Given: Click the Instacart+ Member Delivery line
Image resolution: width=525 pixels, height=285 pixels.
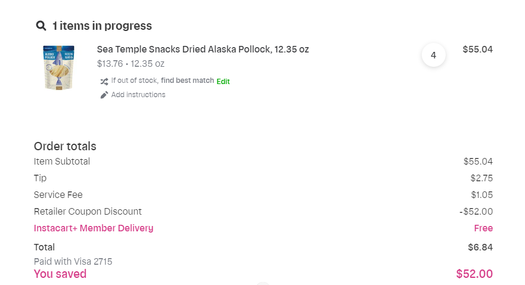Looking at the screenshot, I should pyautogui.click(x=94, y=228).
